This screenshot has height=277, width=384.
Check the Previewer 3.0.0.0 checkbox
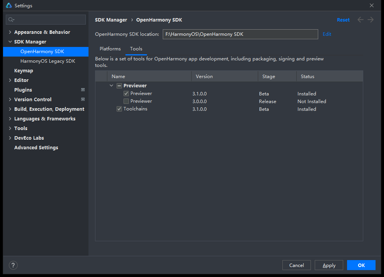(126, 101)
